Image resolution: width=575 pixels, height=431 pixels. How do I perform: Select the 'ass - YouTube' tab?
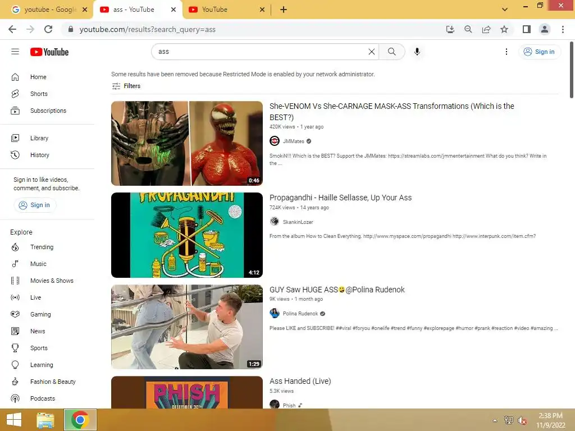133,10
